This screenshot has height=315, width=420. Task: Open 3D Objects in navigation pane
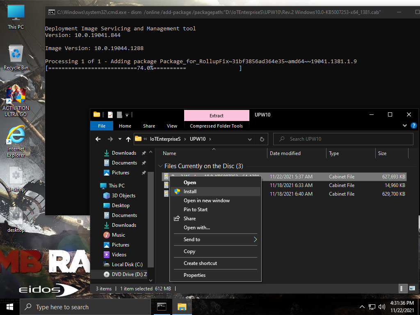tap(123, 196)
